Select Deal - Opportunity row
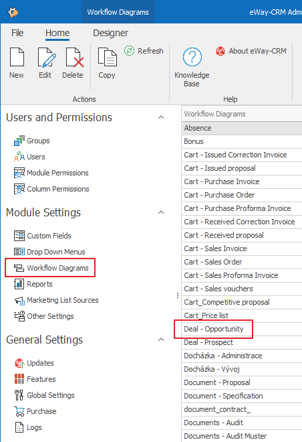This screenshot has height=442, width=302. tap(242, 329)
